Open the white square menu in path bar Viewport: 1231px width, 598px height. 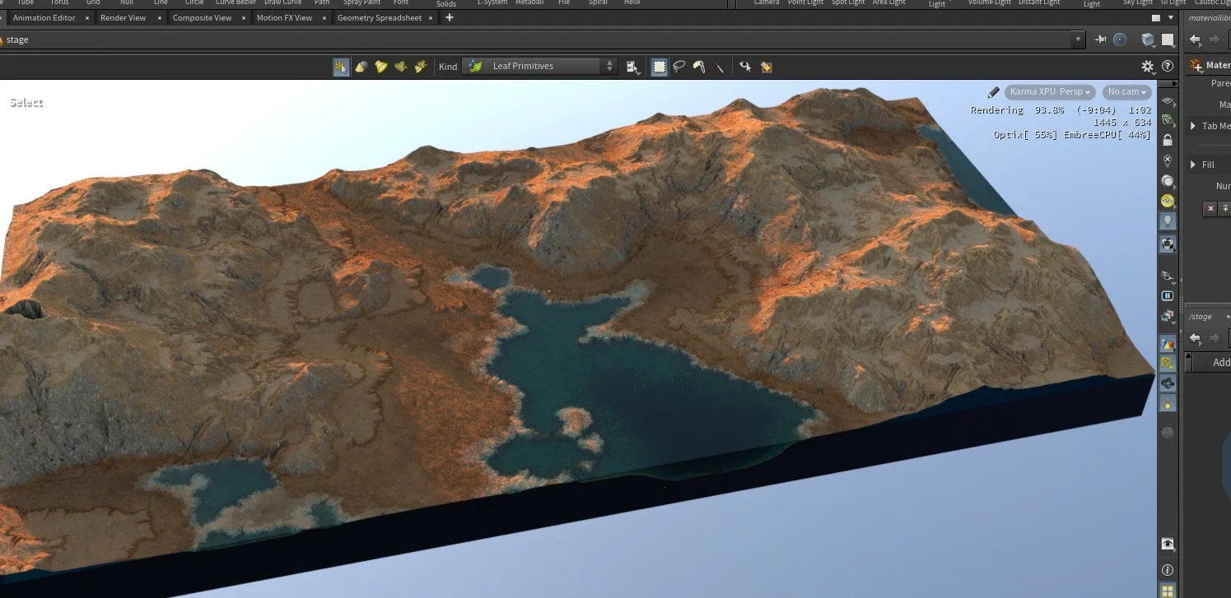pyautogui.click(x=1168, y=39)
